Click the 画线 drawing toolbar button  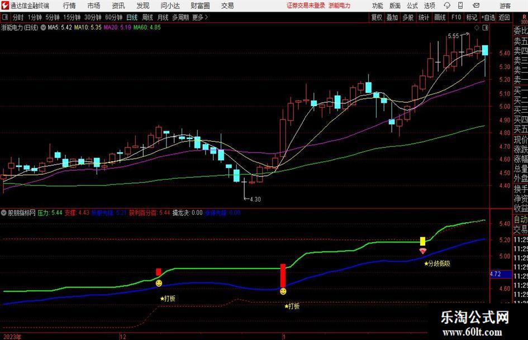click(x=440, y=17)
